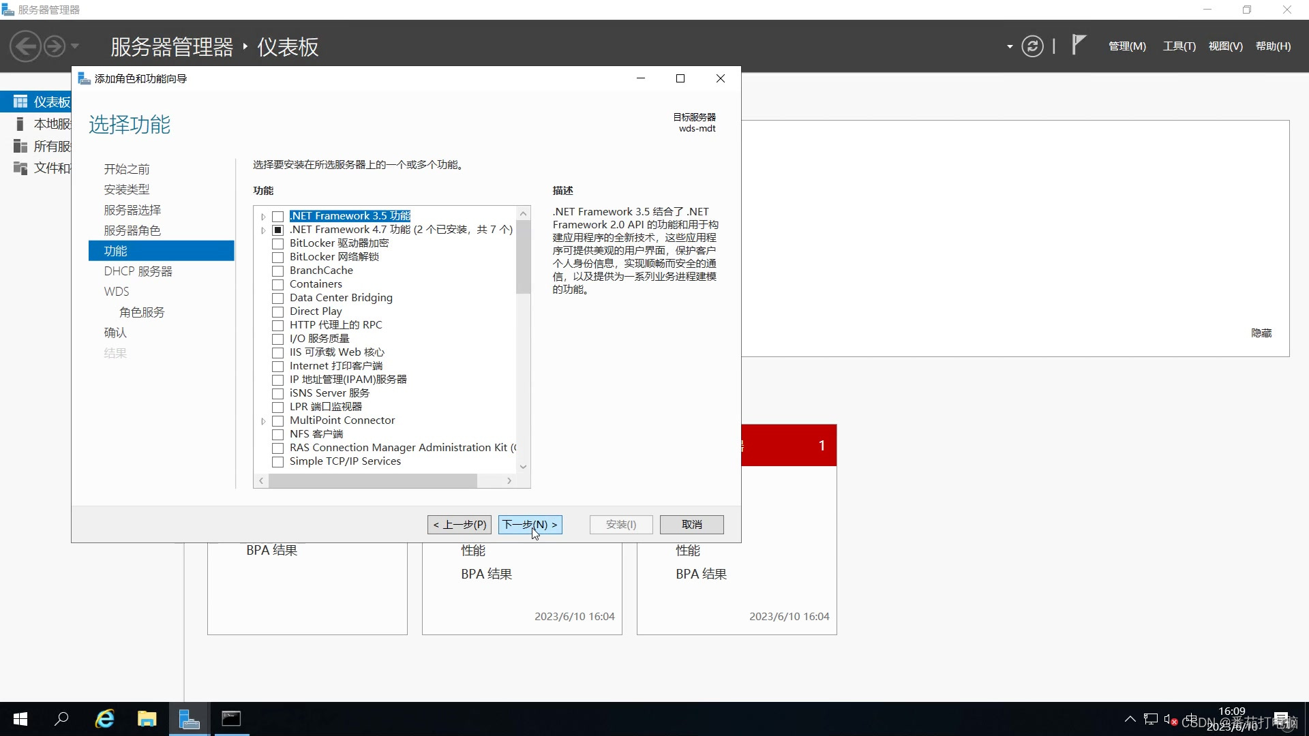
Task: Open the 视图(V) menu
Action: tap(1225, 46)
